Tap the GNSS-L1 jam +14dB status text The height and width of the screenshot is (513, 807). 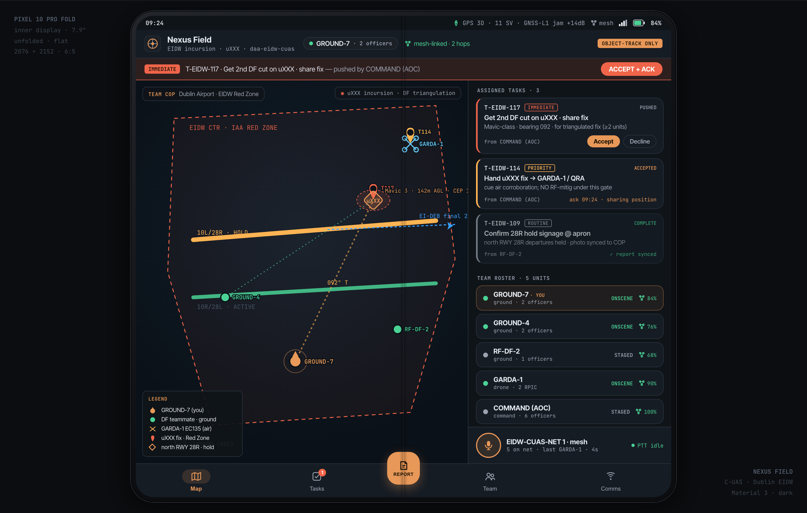554,23
